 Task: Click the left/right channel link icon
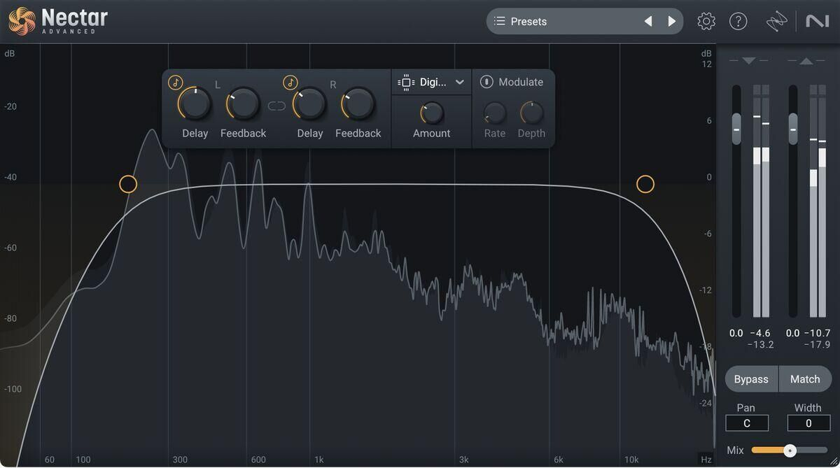276,106
